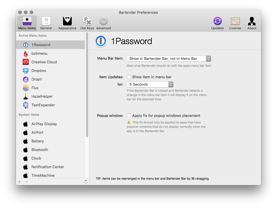Click the HazelHelper broom icon

[26, 96]
